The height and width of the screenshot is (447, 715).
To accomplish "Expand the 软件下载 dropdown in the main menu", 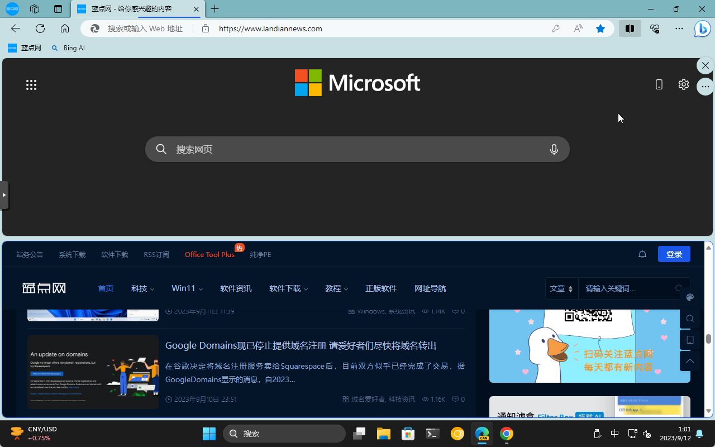I will tap(288, 288).
